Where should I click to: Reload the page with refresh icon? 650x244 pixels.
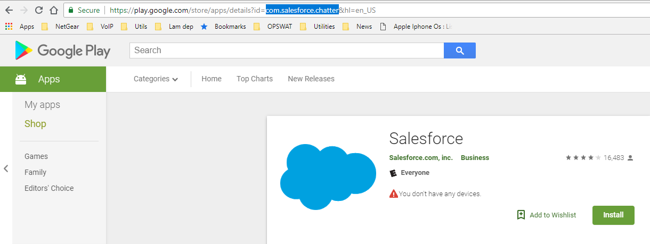coord(39,10)
